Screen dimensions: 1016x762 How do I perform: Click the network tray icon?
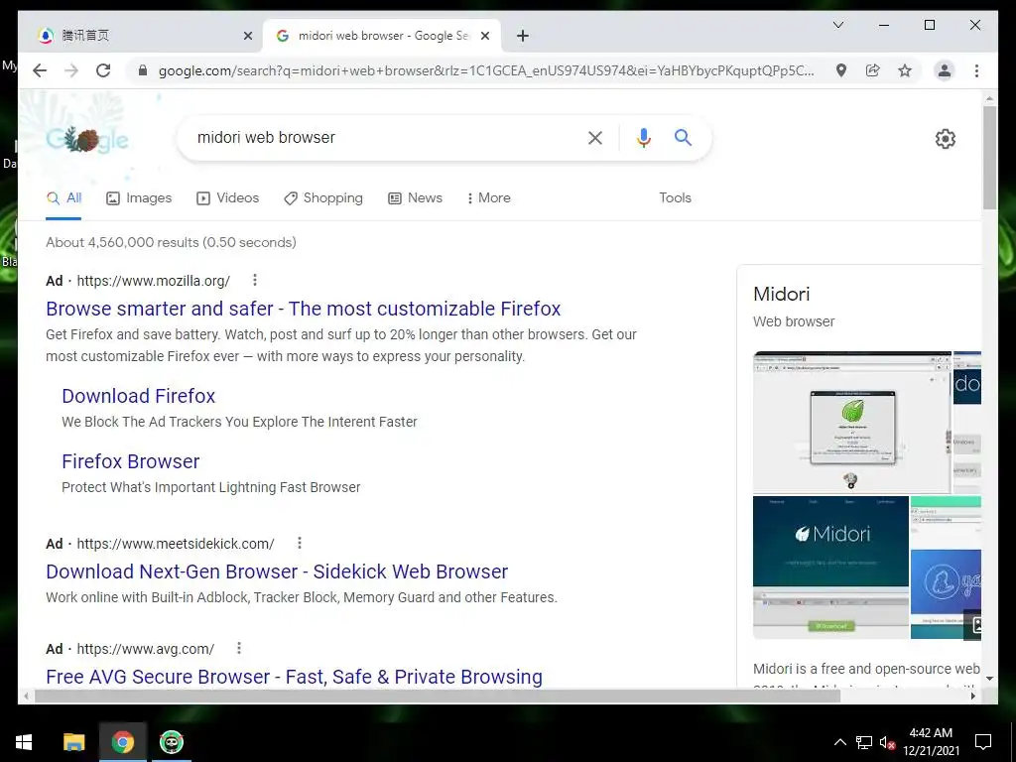click(864, 742)
